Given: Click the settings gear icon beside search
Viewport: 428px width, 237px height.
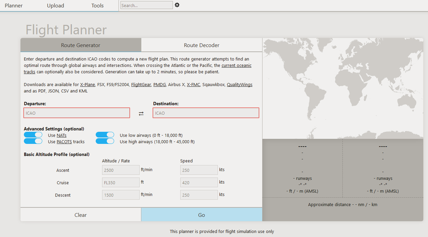Looking at the screenshot, I should point(177,5).
